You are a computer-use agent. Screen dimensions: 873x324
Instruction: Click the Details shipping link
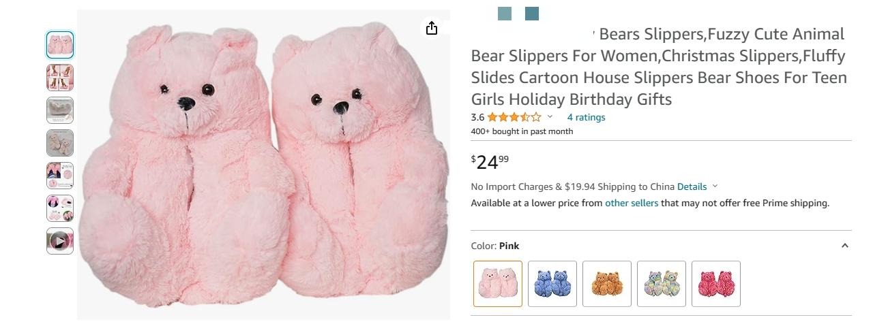click(x=692, y=187)
